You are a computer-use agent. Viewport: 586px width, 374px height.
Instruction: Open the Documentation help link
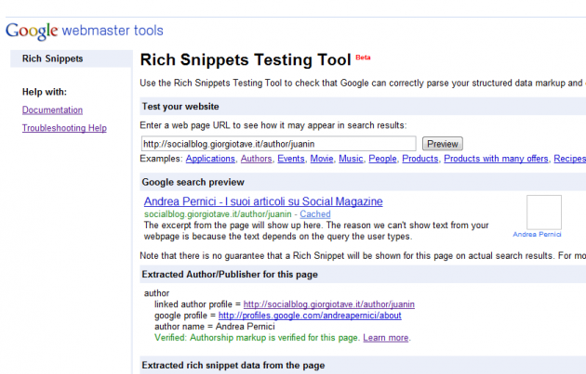pos(52,110)
